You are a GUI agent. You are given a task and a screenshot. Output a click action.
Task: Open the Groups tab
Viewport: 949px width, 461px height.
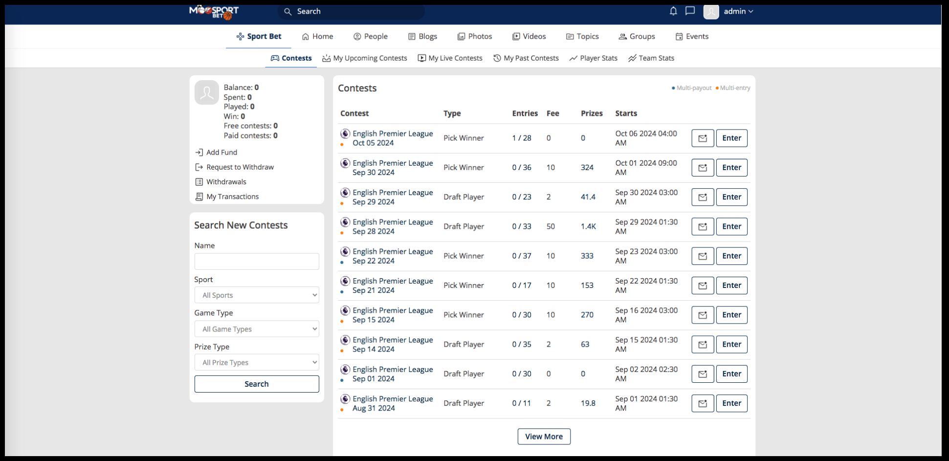[637, 36]
